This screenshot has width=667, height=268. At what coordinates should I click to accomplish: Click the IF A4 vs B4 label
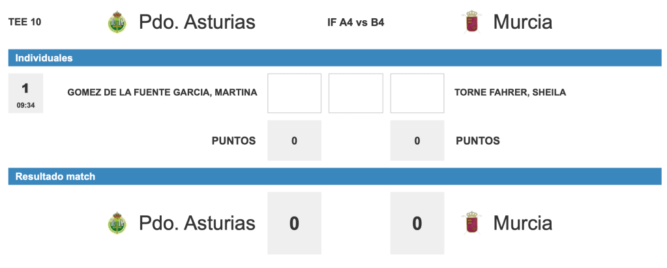[355, 22]
